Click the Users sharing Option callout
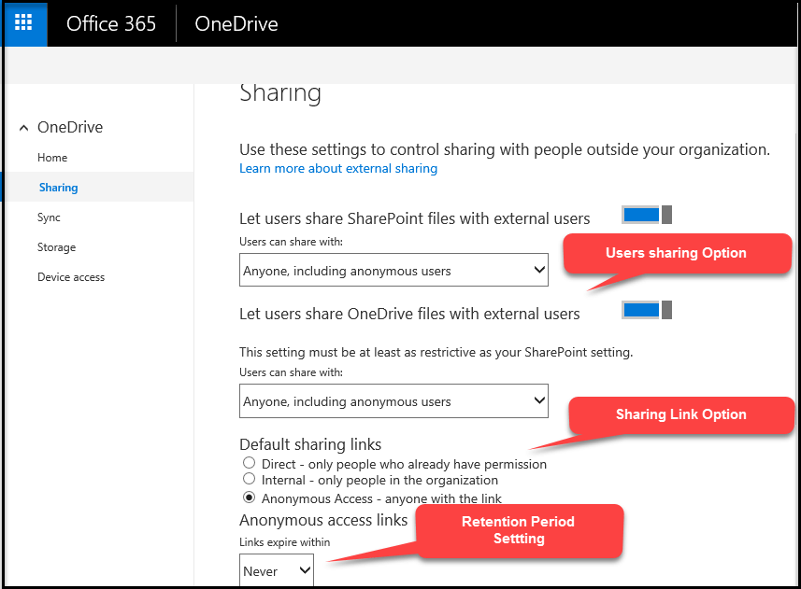 tap(676, 253)
